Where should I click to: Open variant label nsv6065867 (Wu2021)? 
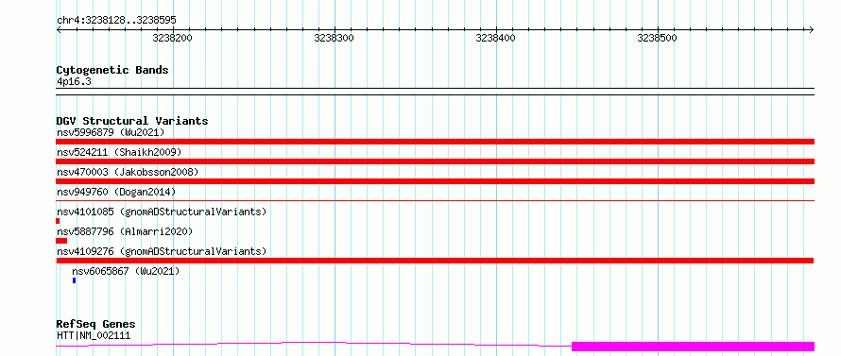(x=126, y=271)
